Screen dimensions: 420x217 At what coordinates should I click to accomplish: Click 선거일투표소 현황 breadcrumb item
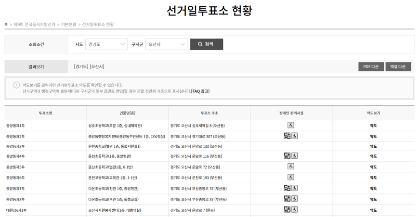click(x=98, y=25)
